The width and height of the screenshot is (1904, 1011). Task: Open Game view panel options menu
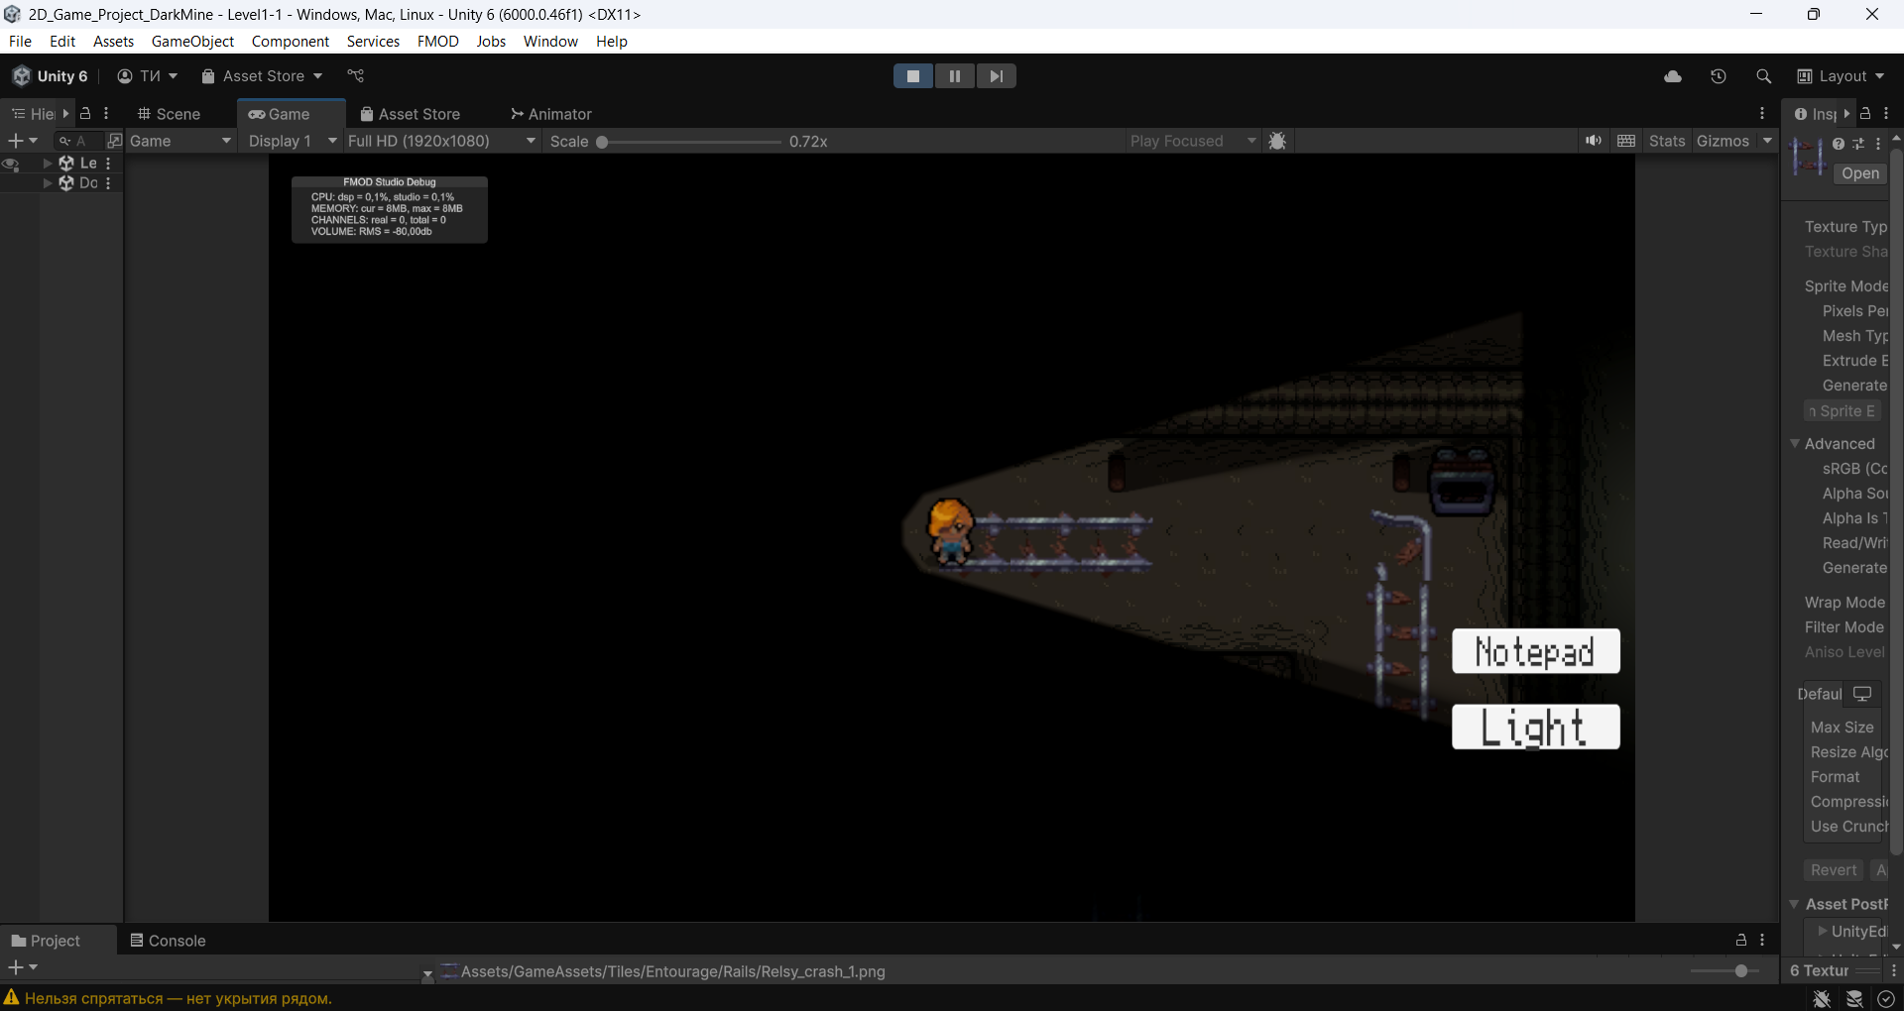[x=1762, y=114]
